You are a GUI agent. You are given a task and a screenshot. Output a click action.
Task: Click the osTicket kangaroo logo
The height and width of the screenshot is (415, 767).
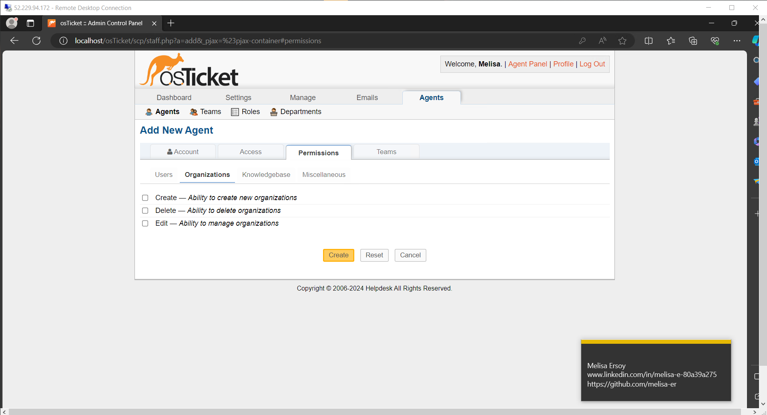189,70
